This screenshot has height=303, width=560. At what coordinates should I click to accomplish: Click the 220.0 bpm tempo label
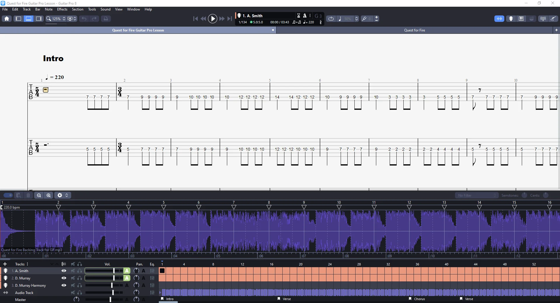(12, 207)
